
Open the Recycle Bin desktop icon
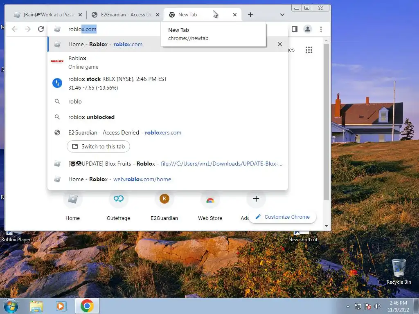[399, 272]
